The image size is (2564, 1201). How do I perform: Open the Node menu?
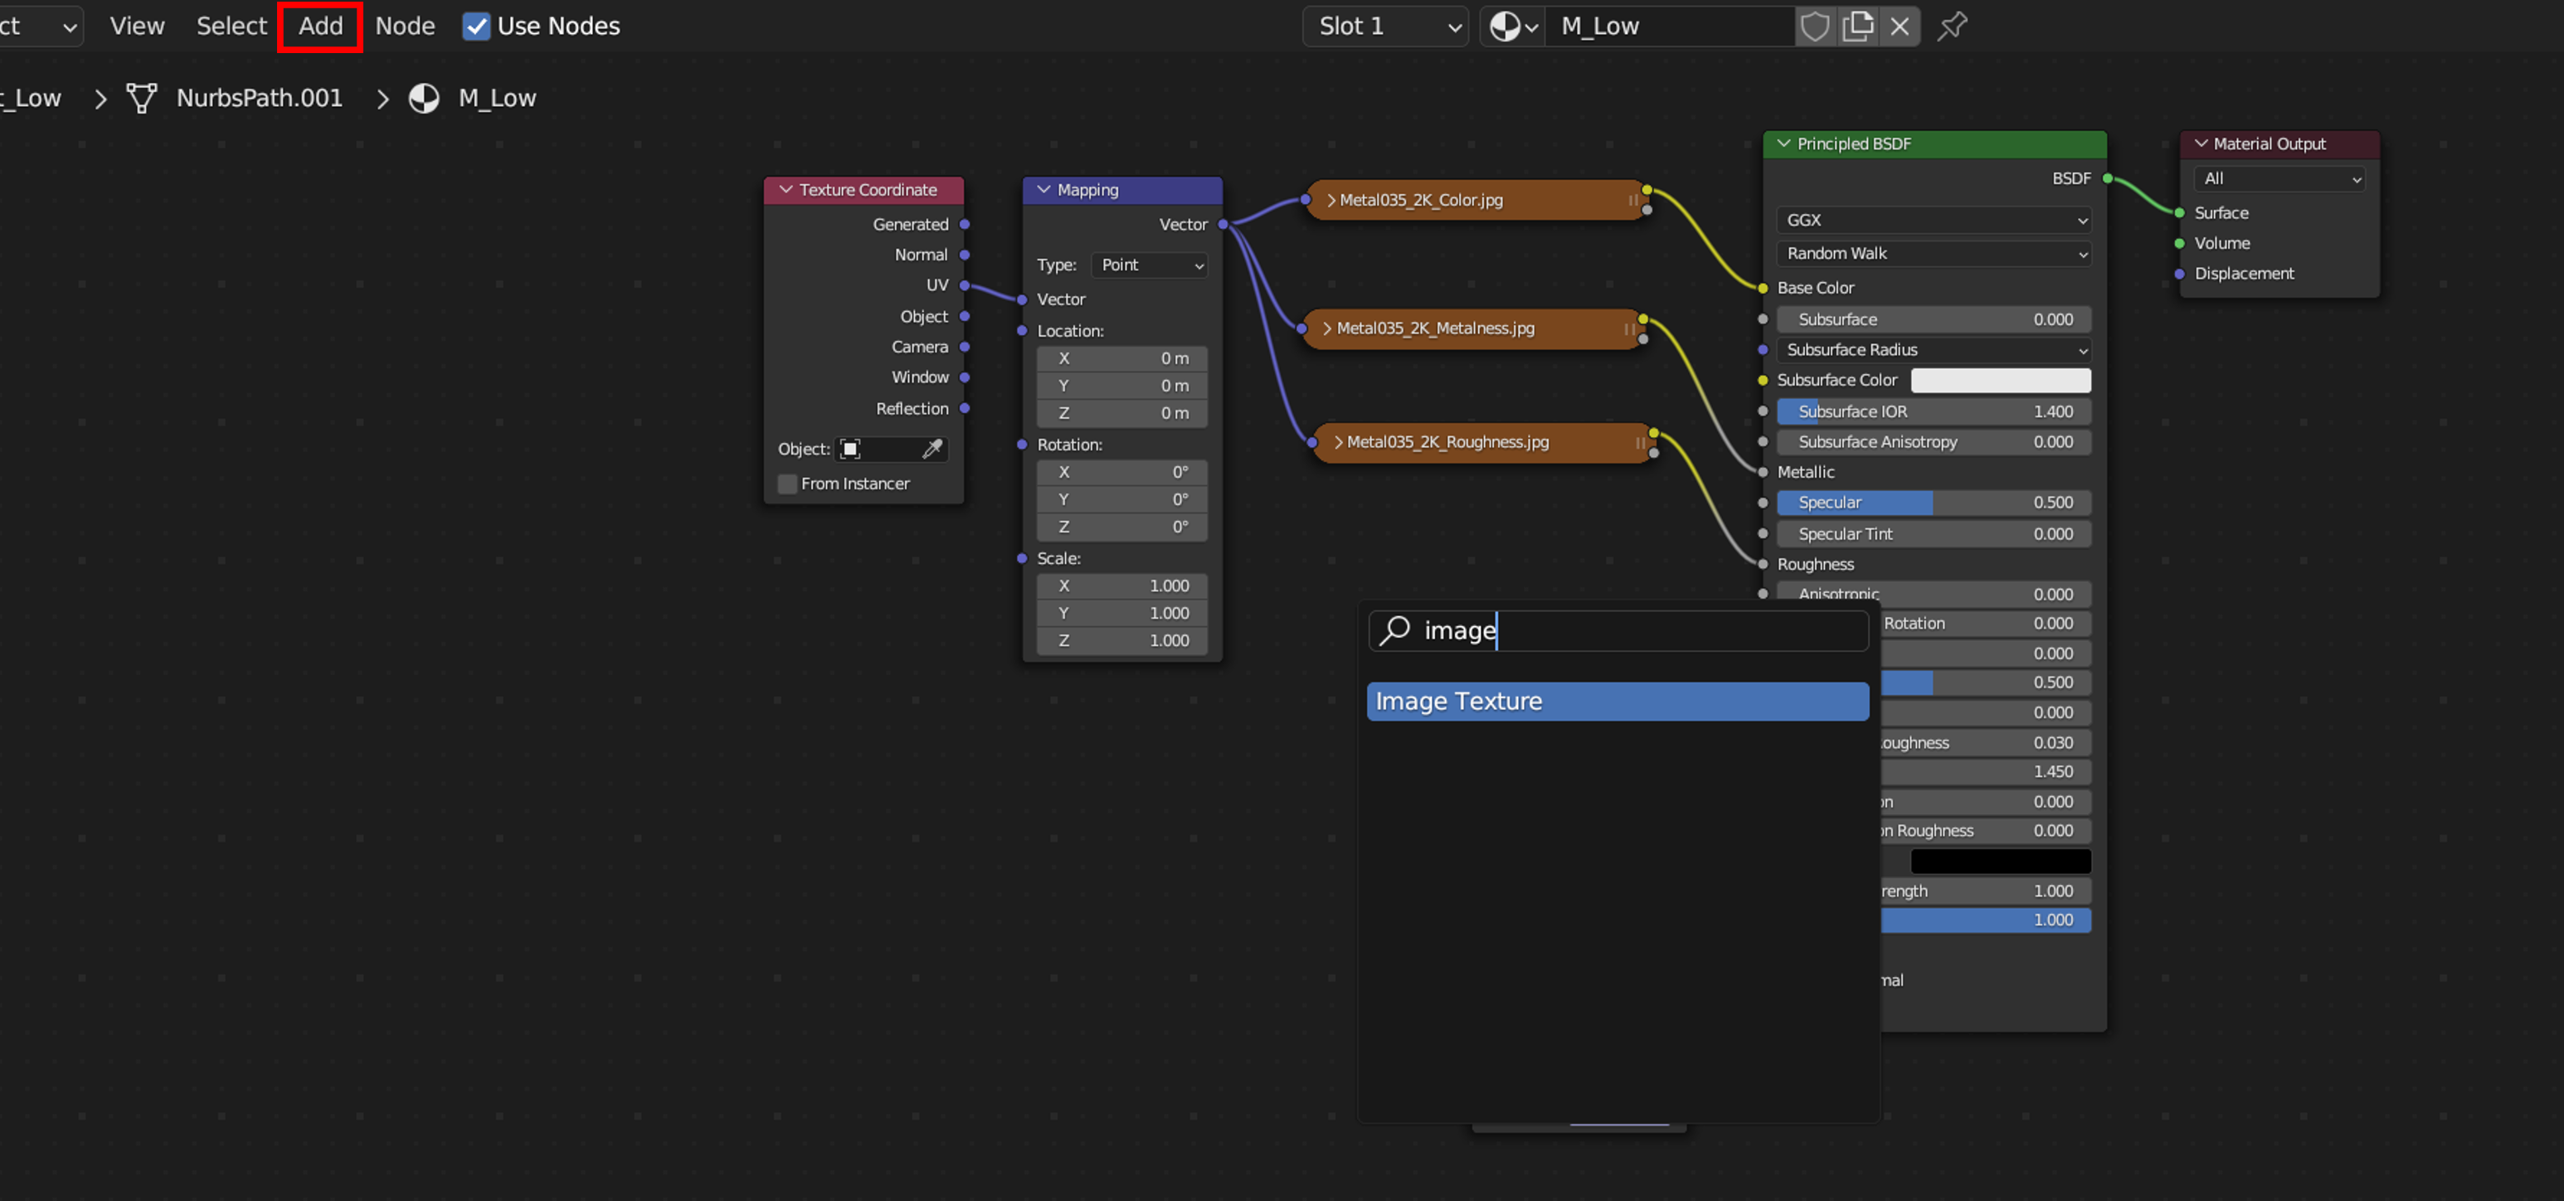click(404, 26)
